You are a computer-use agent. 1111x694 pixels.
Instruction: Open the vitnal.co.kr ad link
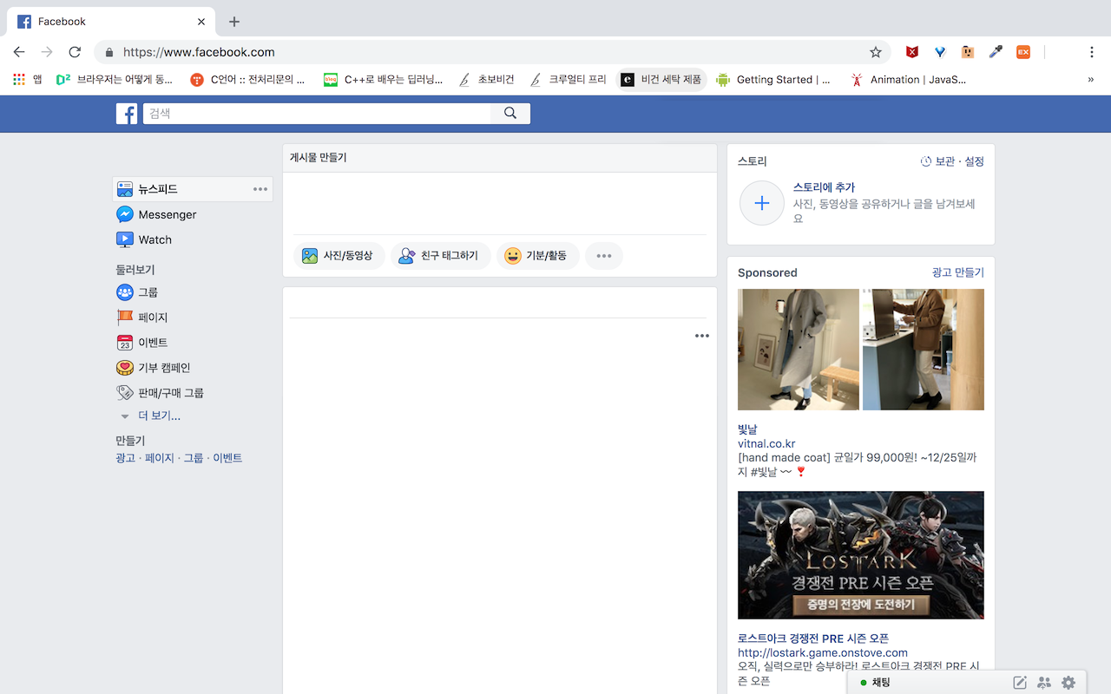(766, 444)
